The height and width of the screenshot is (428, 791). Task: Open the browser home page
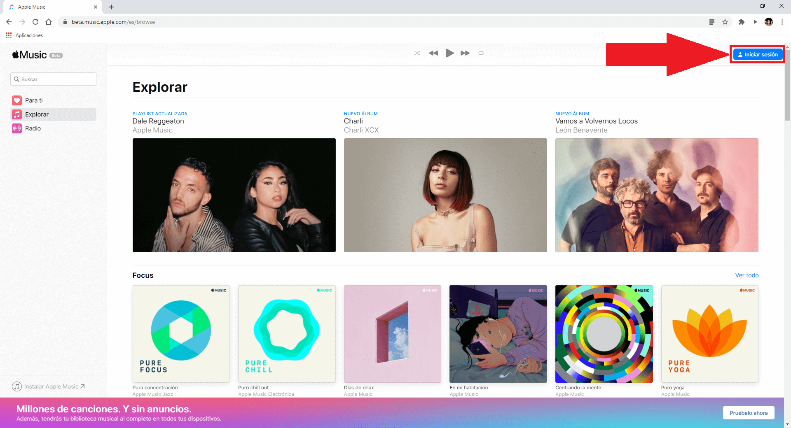pos(49,22)
